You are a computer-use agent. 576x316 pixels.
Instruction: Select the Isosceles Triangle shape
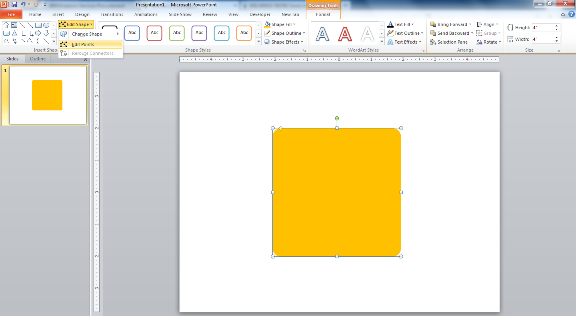[14, 33]
